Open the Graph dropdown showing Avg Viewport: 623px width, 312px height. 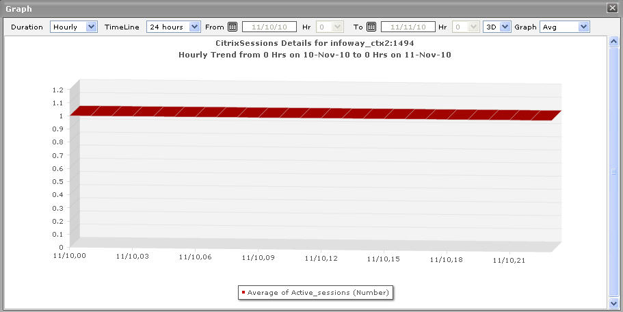565,27
